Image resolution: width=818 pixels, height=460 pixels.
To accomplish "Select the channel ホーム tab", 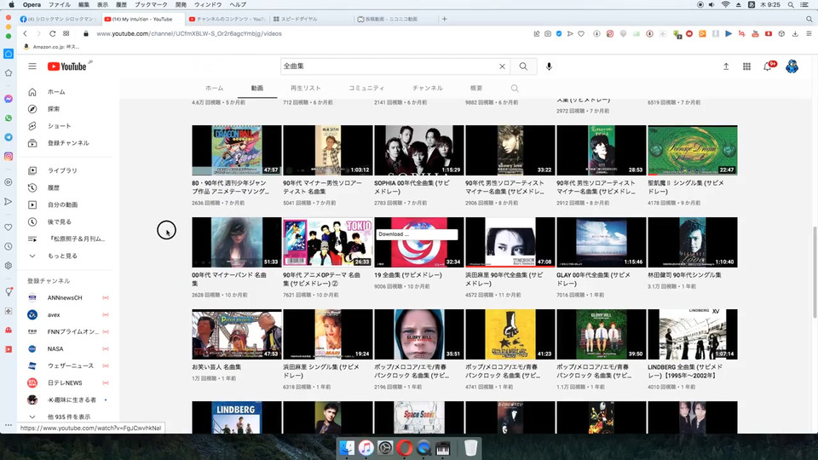I will click(215, 88).
